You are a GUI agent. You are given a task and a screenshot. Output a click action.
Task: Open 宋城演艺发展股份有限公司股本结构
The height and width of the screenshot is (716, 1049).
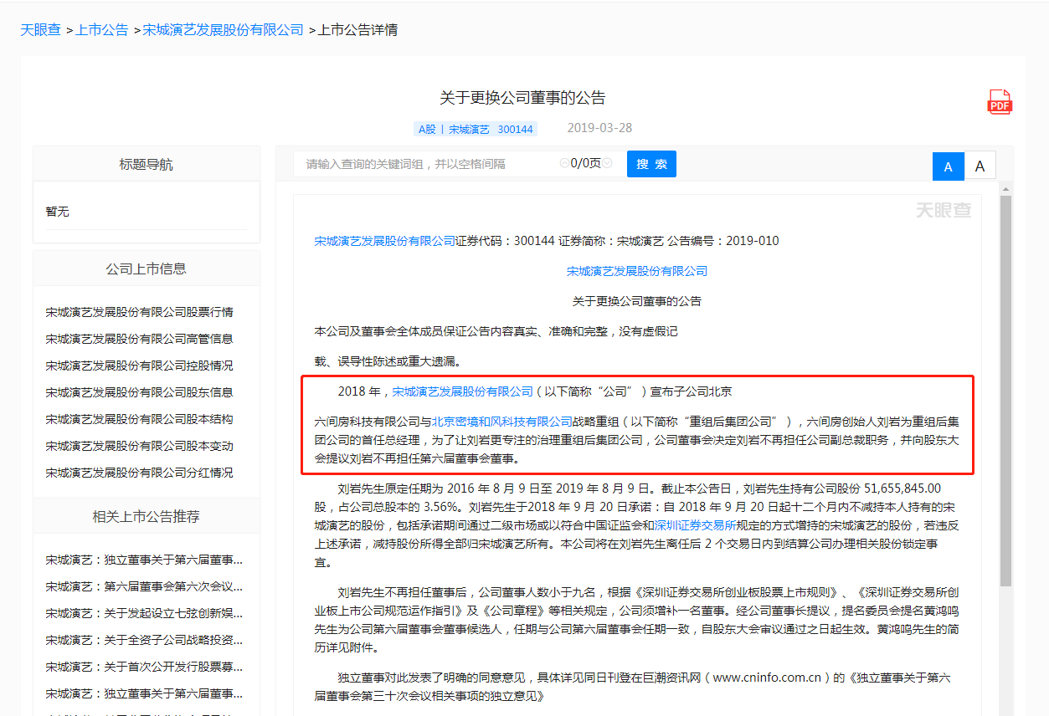(140, 419)
